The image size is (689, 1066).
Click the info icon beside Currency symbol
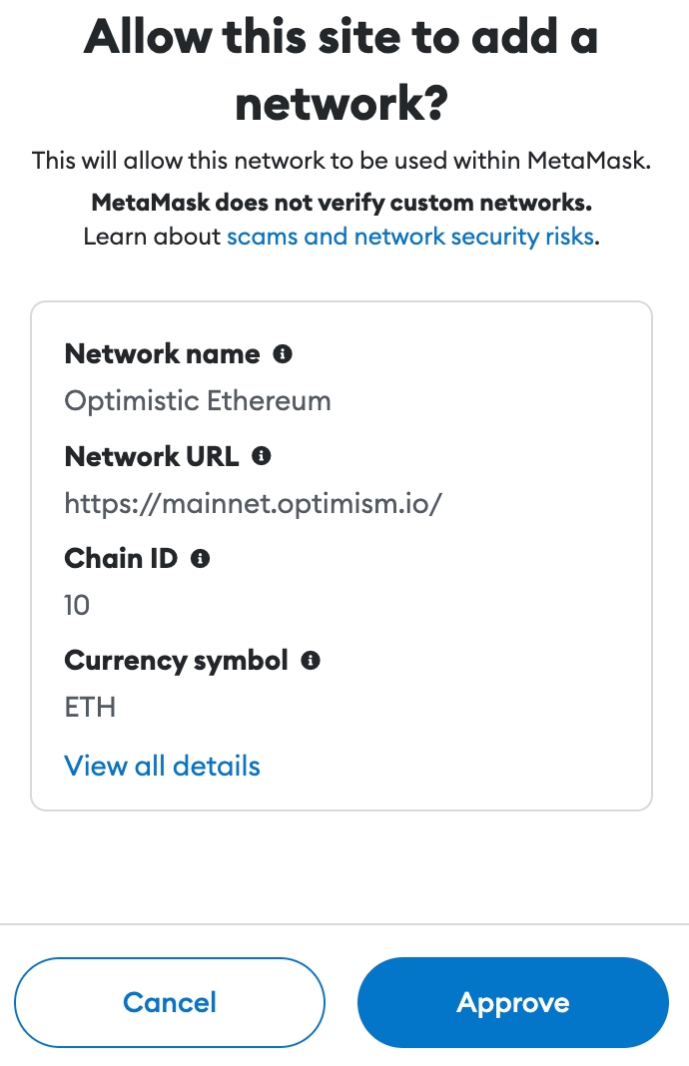(311, 661)
